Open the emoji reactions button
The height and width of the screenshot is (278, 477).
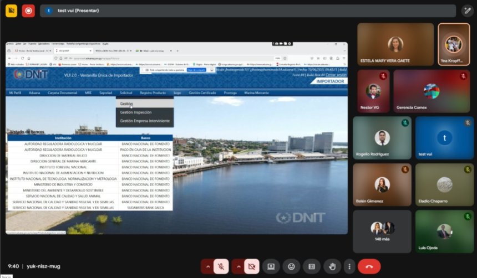[x=291, y=266]
